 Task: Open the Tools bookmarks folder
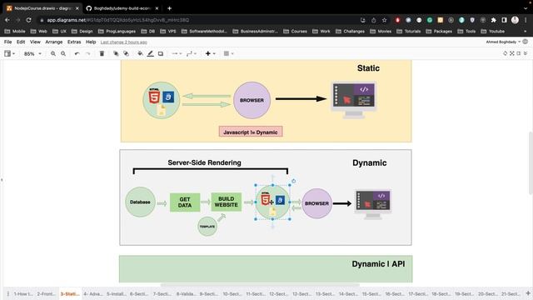[466, 32]
